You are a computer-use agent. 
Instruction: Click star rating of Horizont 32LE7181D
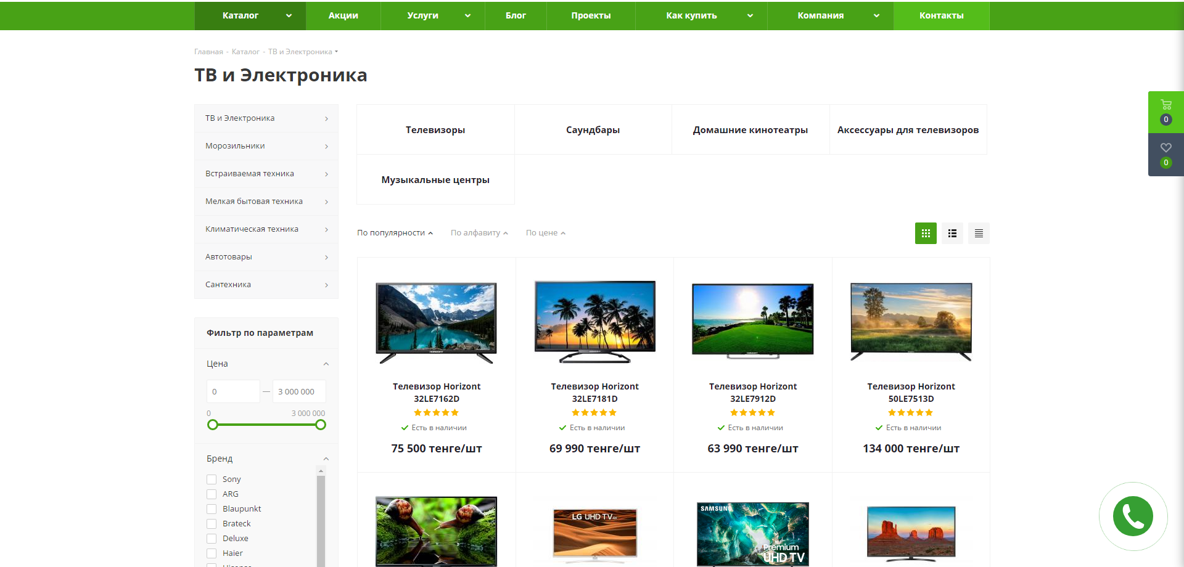[594, 413]
